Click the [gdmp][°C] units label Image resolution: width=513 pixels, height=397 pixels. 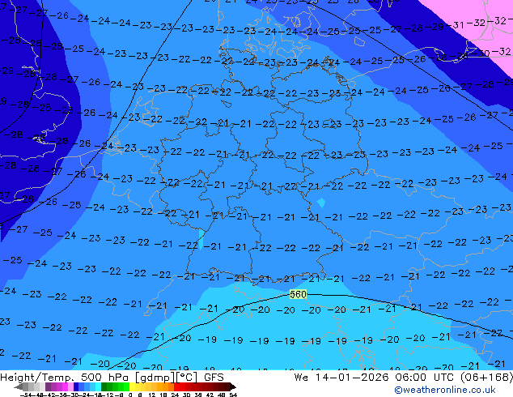click(166, 378)
